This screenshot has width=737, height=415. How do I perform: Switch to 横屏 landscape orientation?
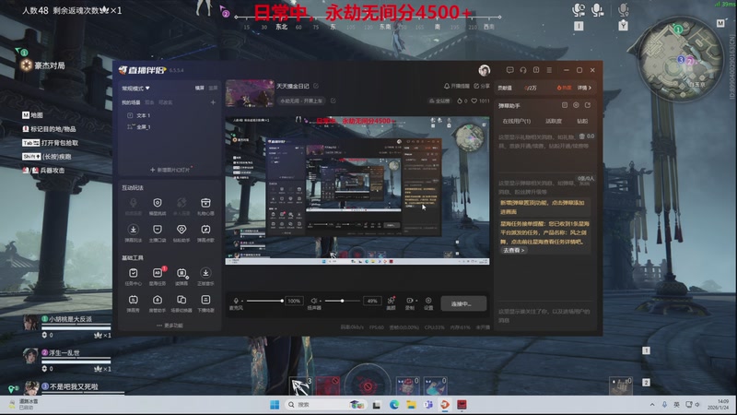200,88
